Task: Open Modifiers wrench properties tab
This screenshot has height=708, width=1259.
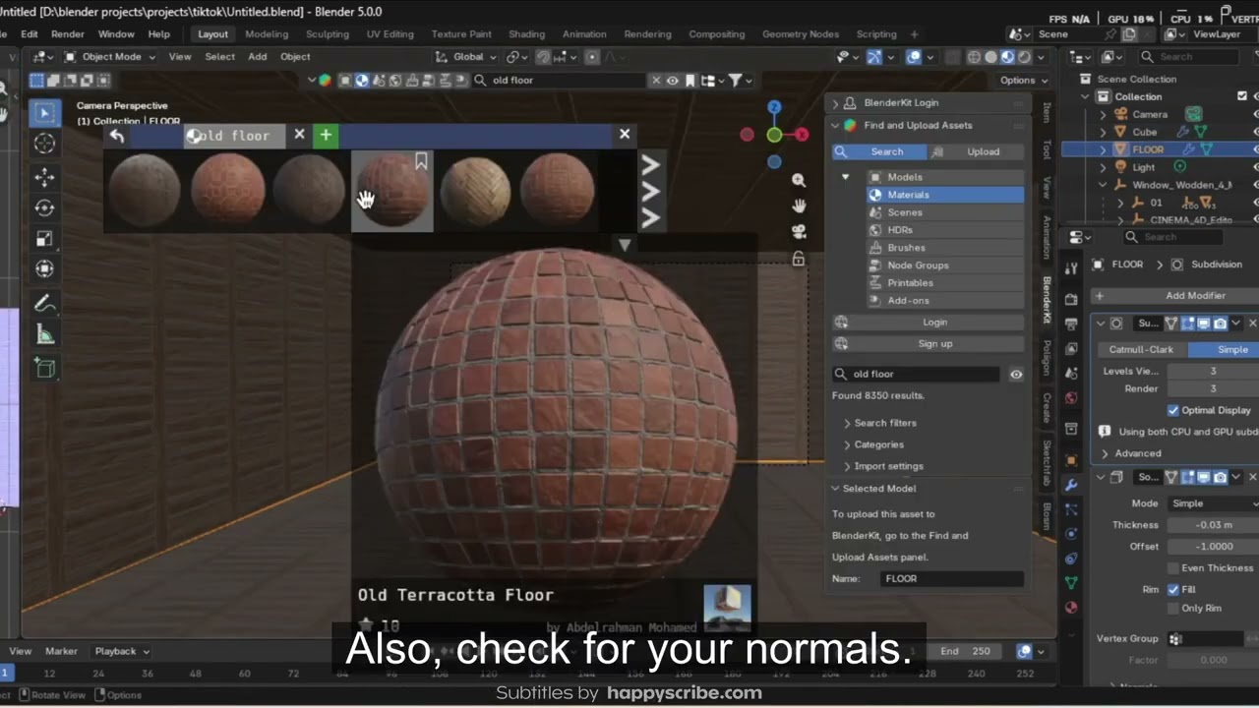Action: click(x=1071, y=484)
